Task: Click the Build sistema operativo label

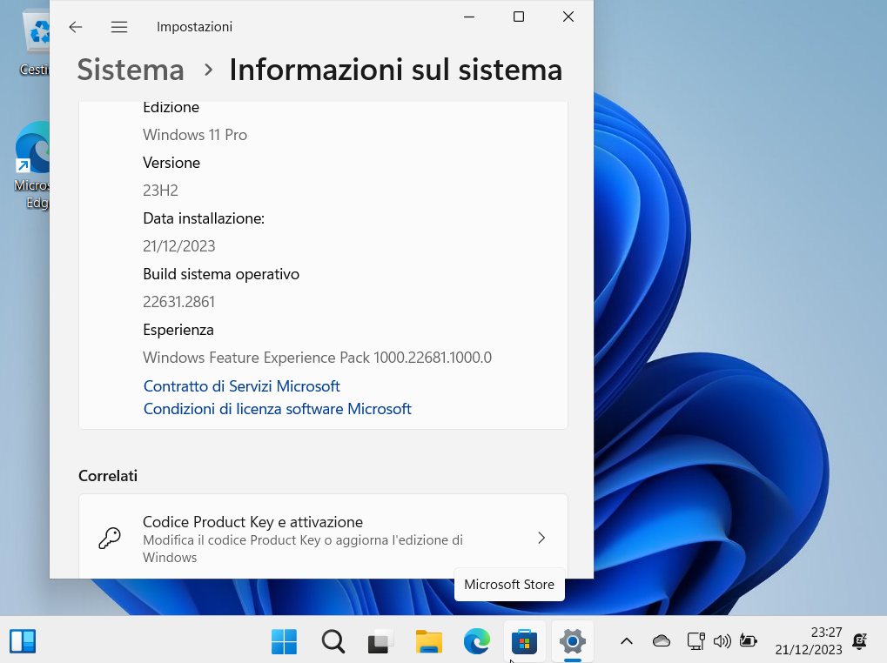Action: (x=220, y=274)
